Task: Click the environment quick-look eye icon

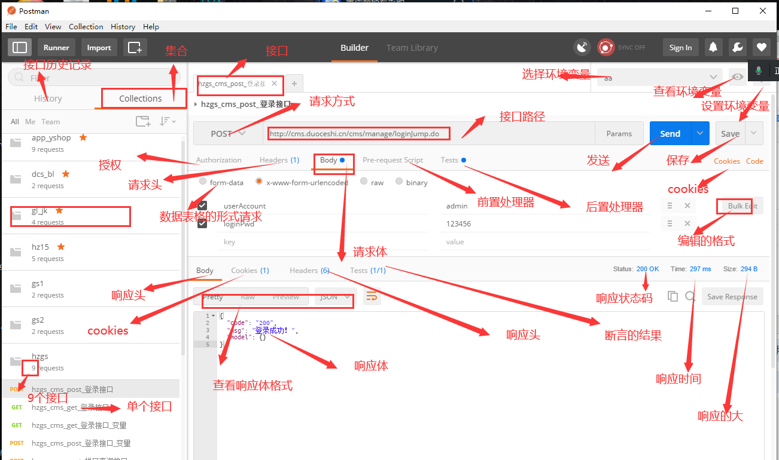Action: tap(738, 77)
